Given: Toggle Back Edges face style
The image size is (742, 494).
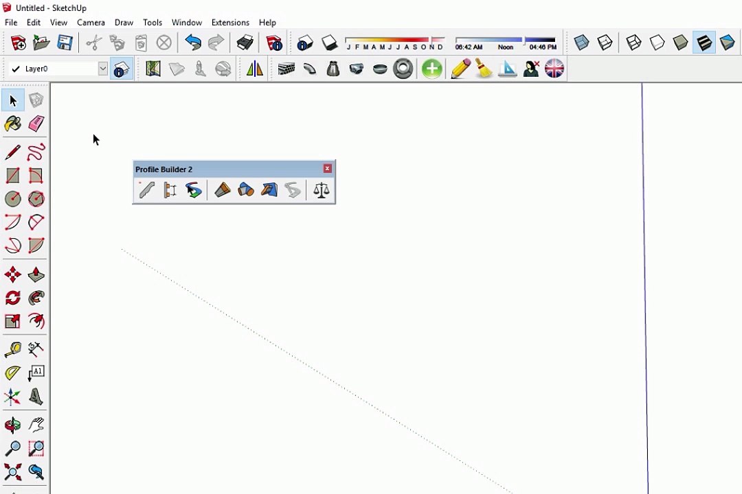Looking at the screenshot, I should [605, 43].
